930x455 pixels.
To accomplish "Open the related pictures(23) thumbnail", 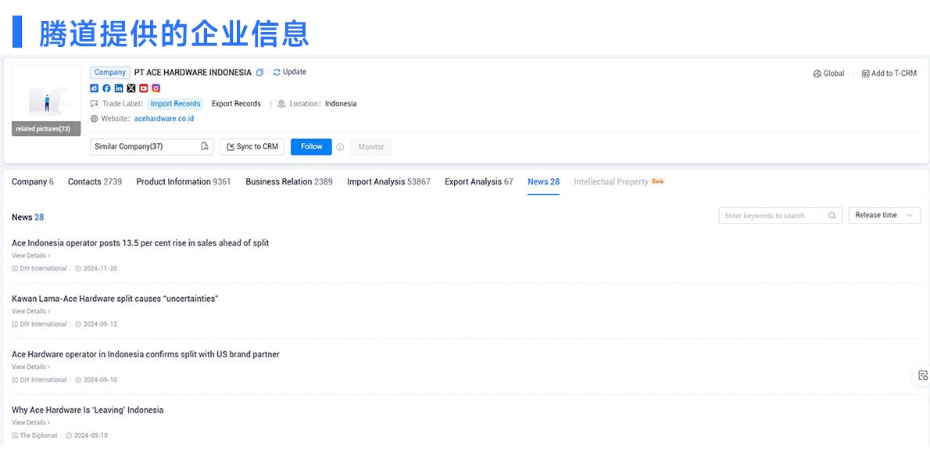I will pyautogui.click(x=46, y=102).
